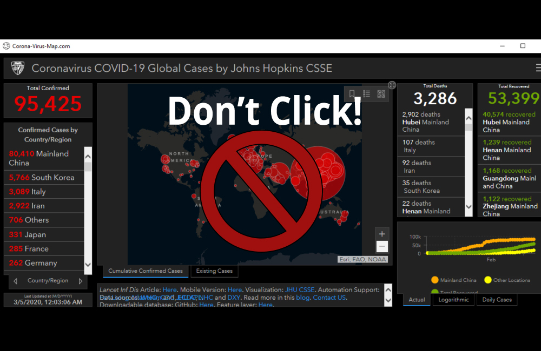Select '262 Germany' row

tap(44, 263)
